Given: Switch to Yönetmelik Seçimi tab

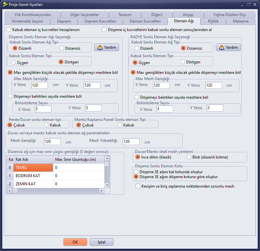Looking at the screenshot, I should (x=27, y=21).
